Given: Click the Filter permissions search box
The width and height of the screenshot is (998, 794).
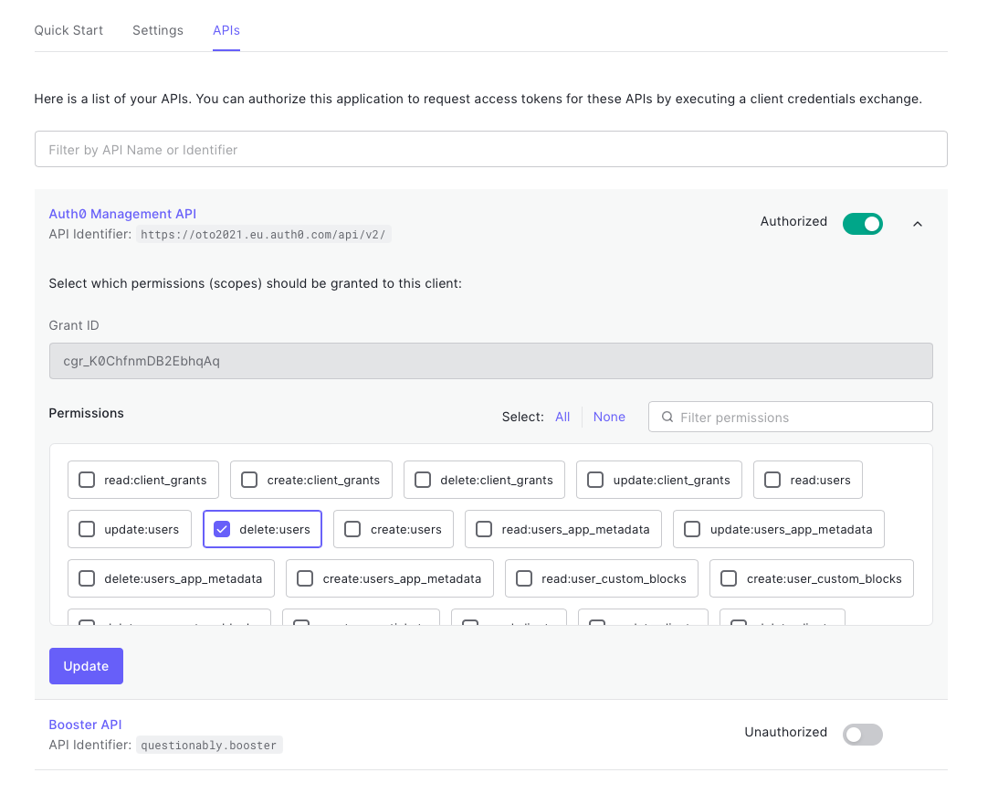Looking at the screenshot, I should coord(791,417).
